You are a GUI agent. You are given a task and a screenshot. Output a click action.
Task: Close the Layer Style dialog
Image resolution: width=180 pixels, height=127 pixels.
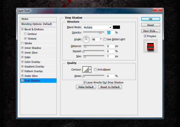click(158, 10)
